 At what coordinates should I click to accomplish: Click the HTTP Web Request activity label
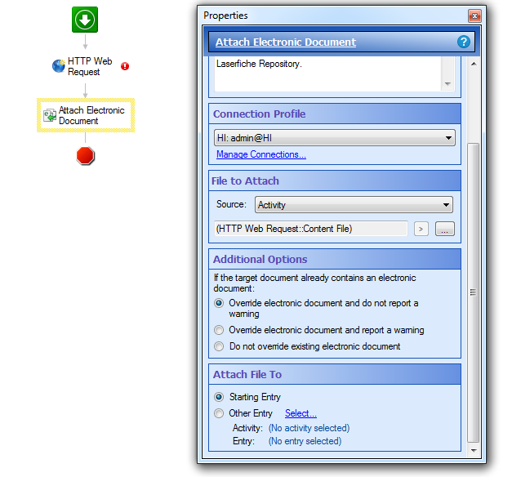90,66
